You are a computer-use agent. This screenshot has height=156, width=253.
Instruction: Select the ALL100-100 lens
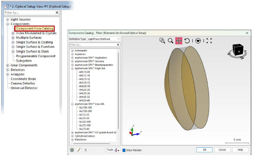(x=85, y=107)
